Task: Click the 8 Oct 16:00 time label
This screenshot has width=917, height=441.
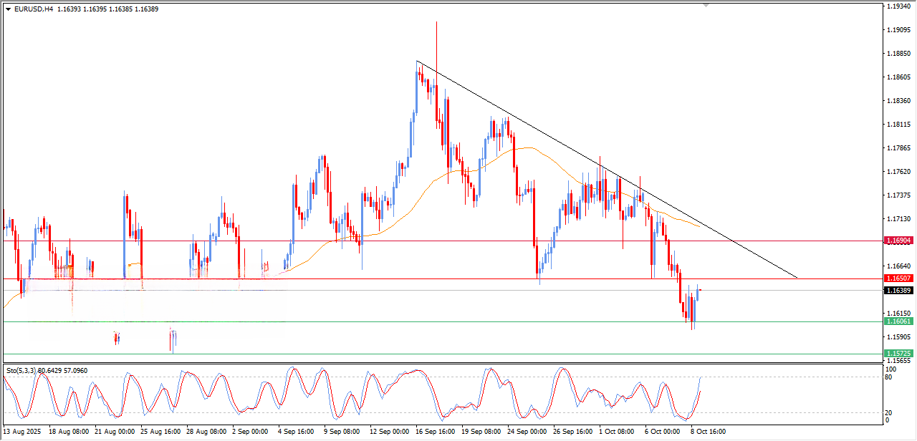Action: (x=706, y=432)
